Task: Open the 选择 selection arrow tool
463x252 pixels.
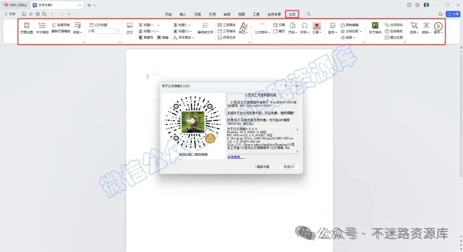Action: point(414,28)
